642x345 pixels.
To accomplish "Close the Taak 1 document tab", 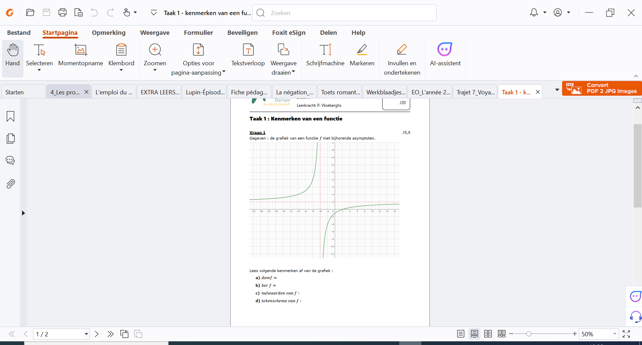I will [x=538, y=92].
